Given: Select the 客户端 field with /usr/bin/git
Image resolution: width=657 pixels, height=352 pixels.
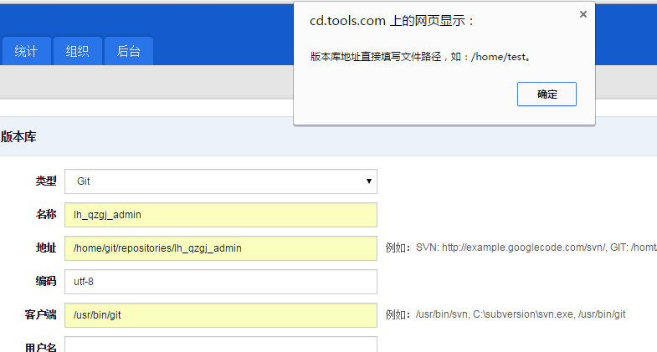Looking at the screenshot, I should point(221,315).
